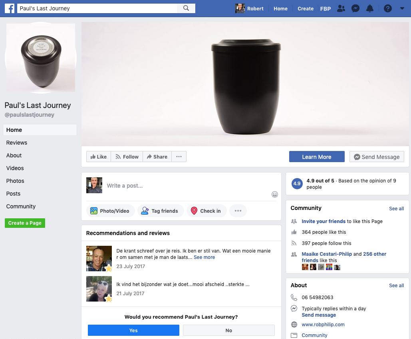Click inside the Facebook search field

tap(97, 8)
